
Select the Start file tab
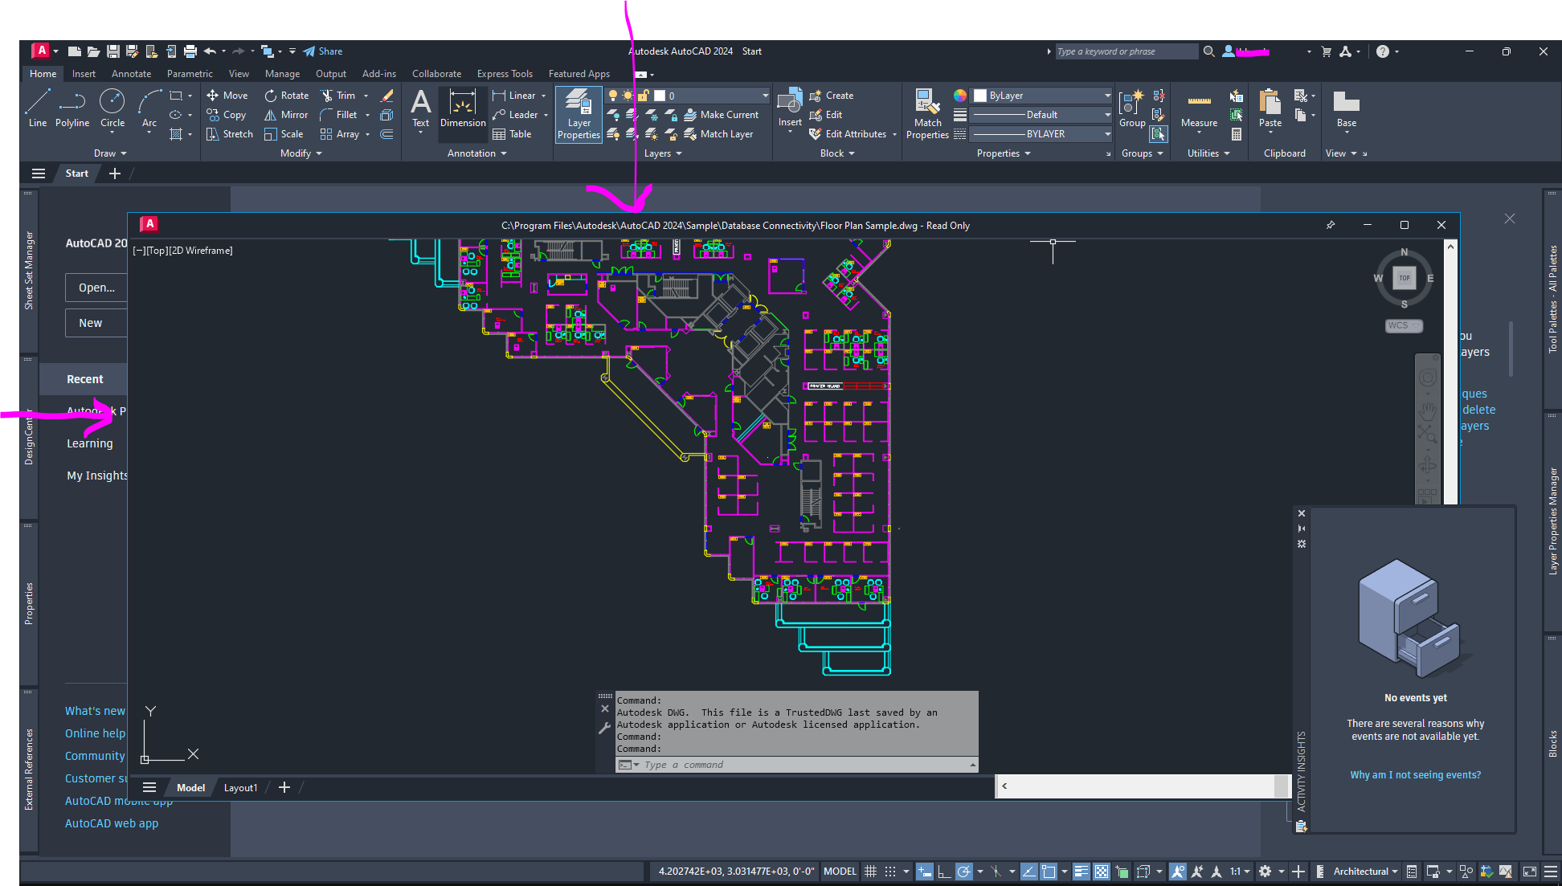[77, 174]
